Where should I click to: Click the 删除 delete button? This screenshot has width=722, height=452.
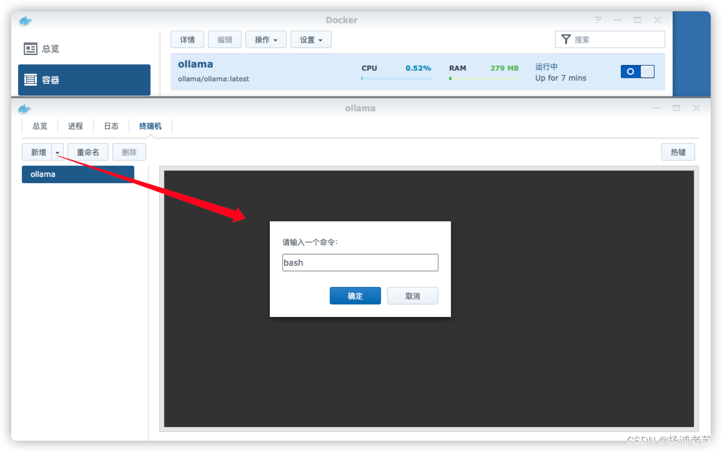click(129, 153)
